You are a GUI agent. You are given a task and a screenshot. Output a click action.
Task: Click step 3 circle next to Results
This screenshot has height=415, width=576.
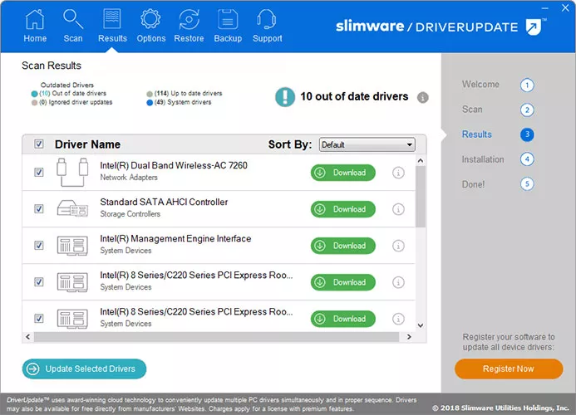coord(527,134)
